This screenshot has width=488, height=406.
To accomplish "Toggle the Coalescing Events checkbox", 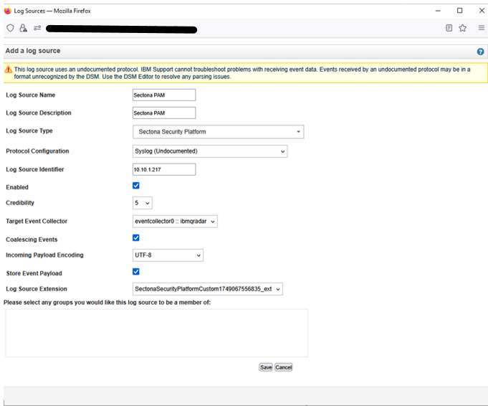I will point(136,238).
